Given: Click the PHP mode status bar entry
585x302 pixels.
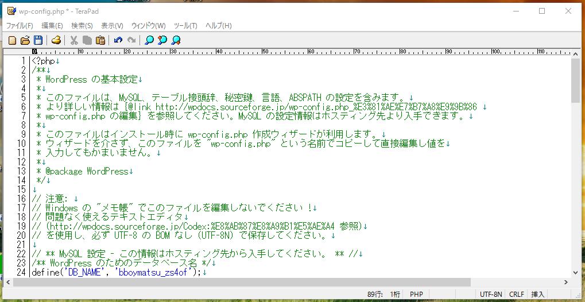Looking at the screenshot, I should coord(416,294).
